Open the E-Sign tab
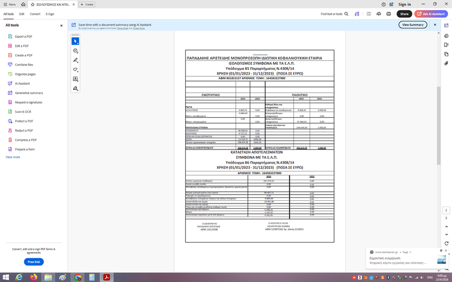Image resolution: width=452 pixels, height=282 pixels. point(50,14)
